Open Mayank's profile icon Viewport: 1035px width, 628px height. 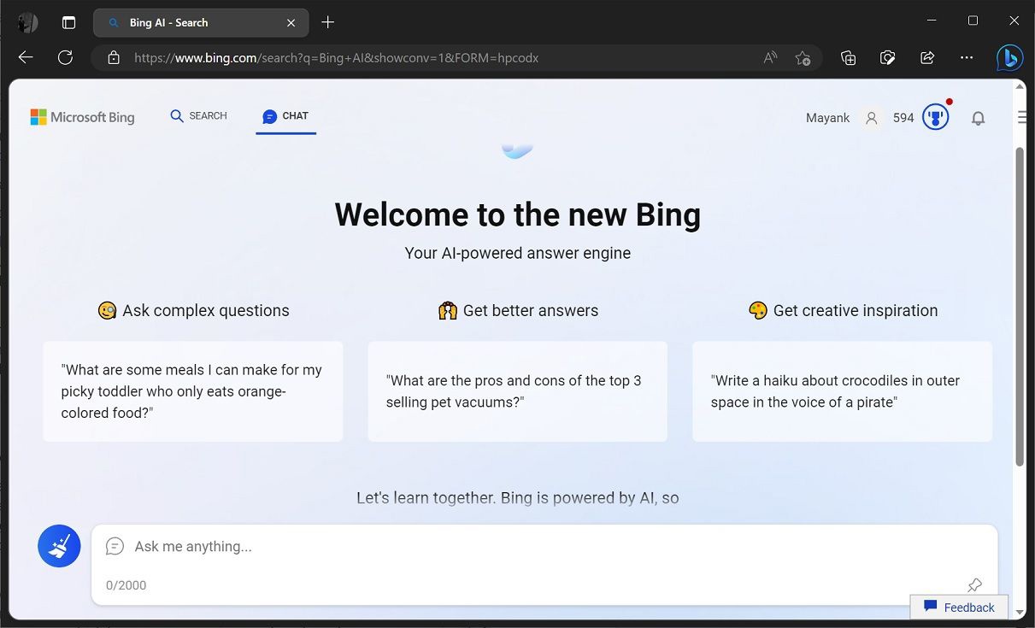870,118
